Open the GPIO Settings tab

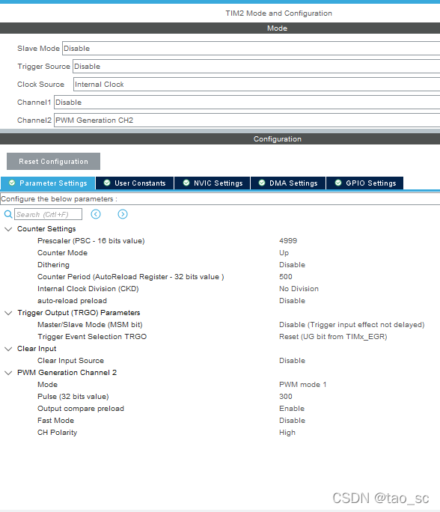coord(365,183)
